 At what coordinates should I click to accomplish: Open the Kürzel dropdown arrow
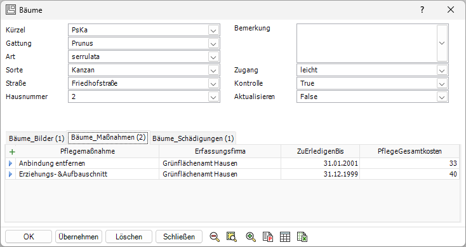tap(213, 30)
